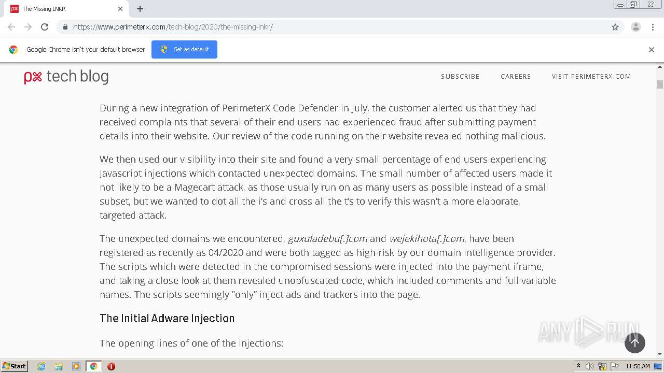Show hidden system tray icons

pos(578,366)
